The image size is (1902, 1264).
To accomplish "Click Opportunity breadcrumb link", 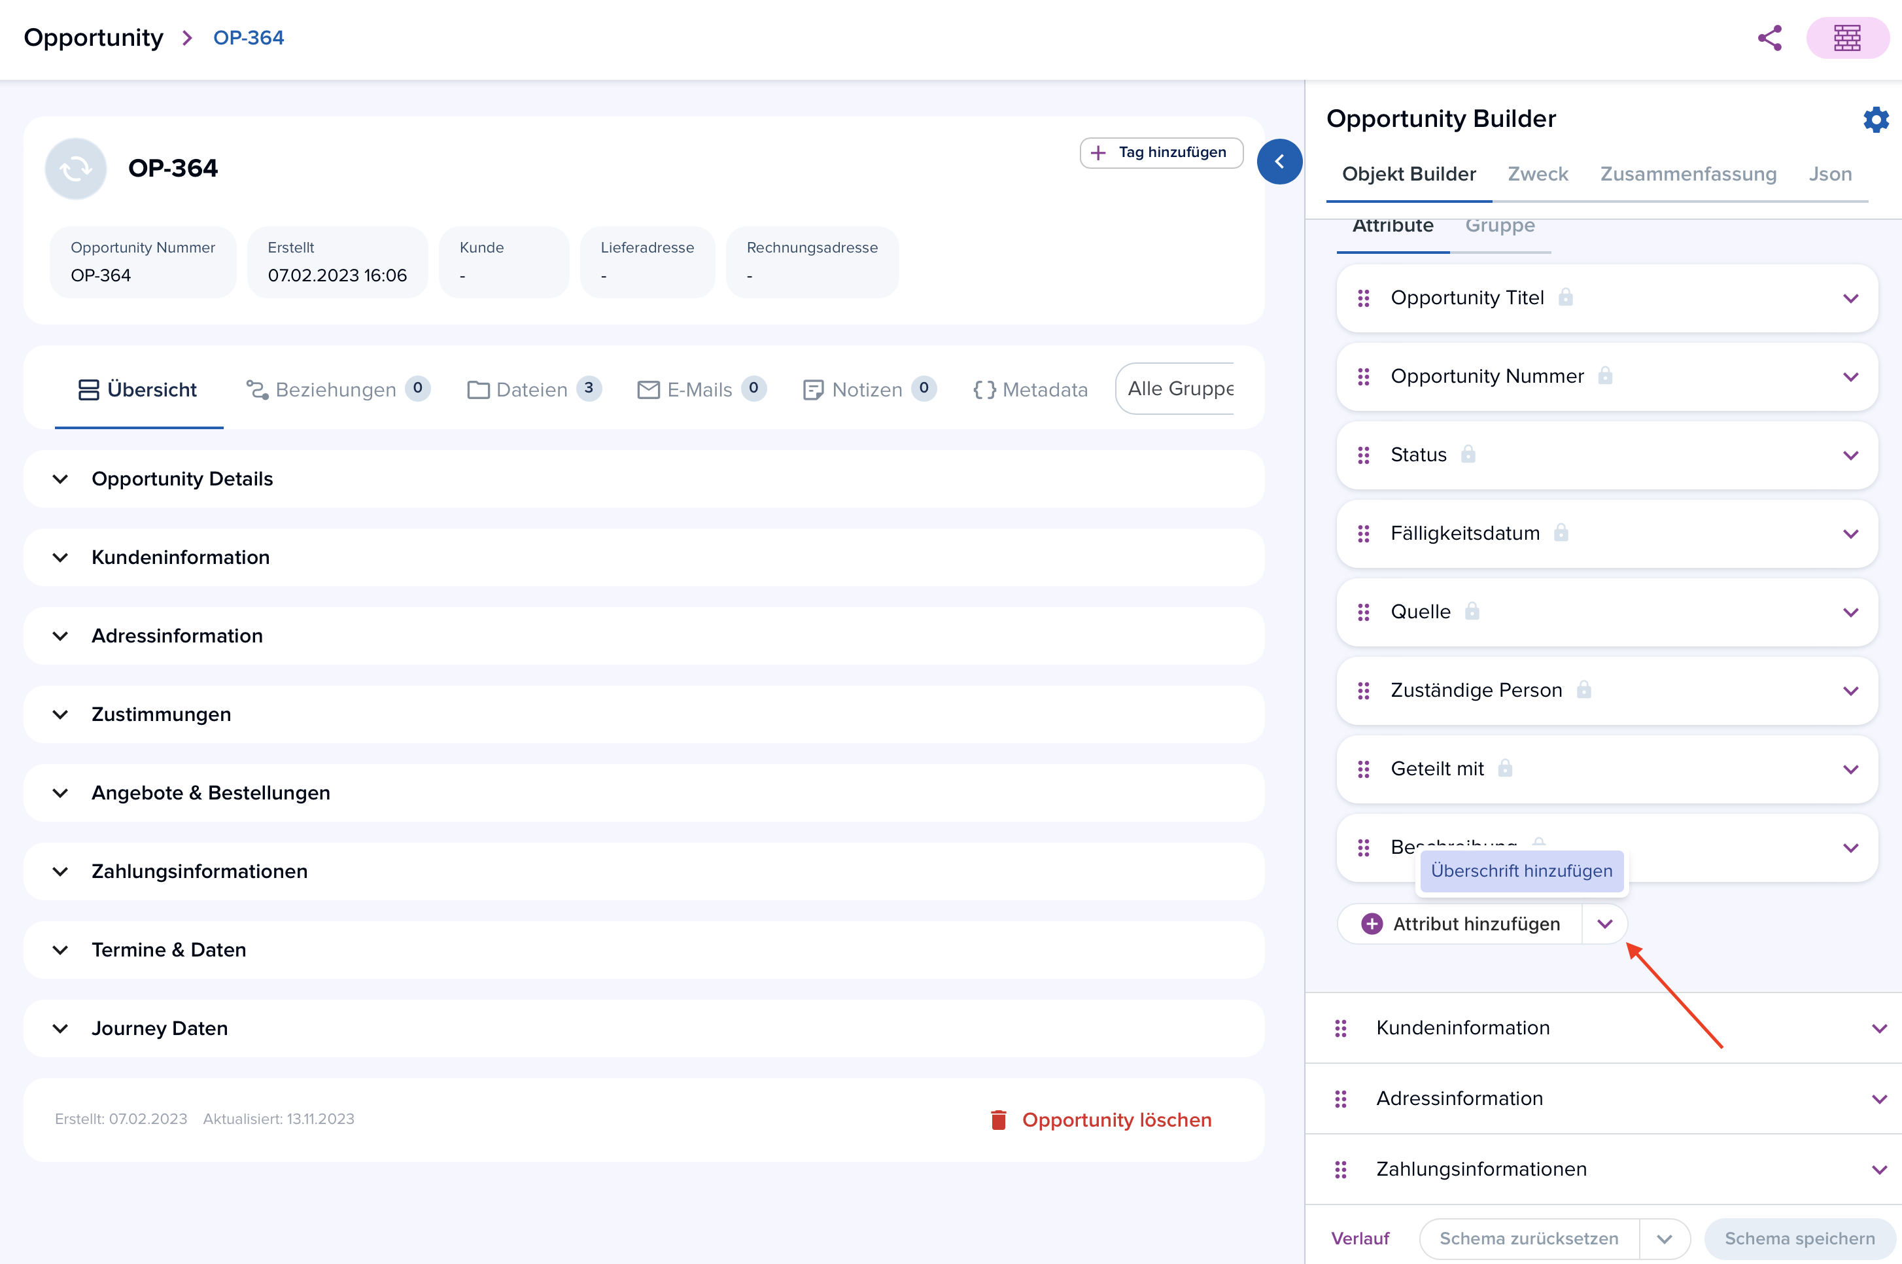I will (x=94, y=38).
